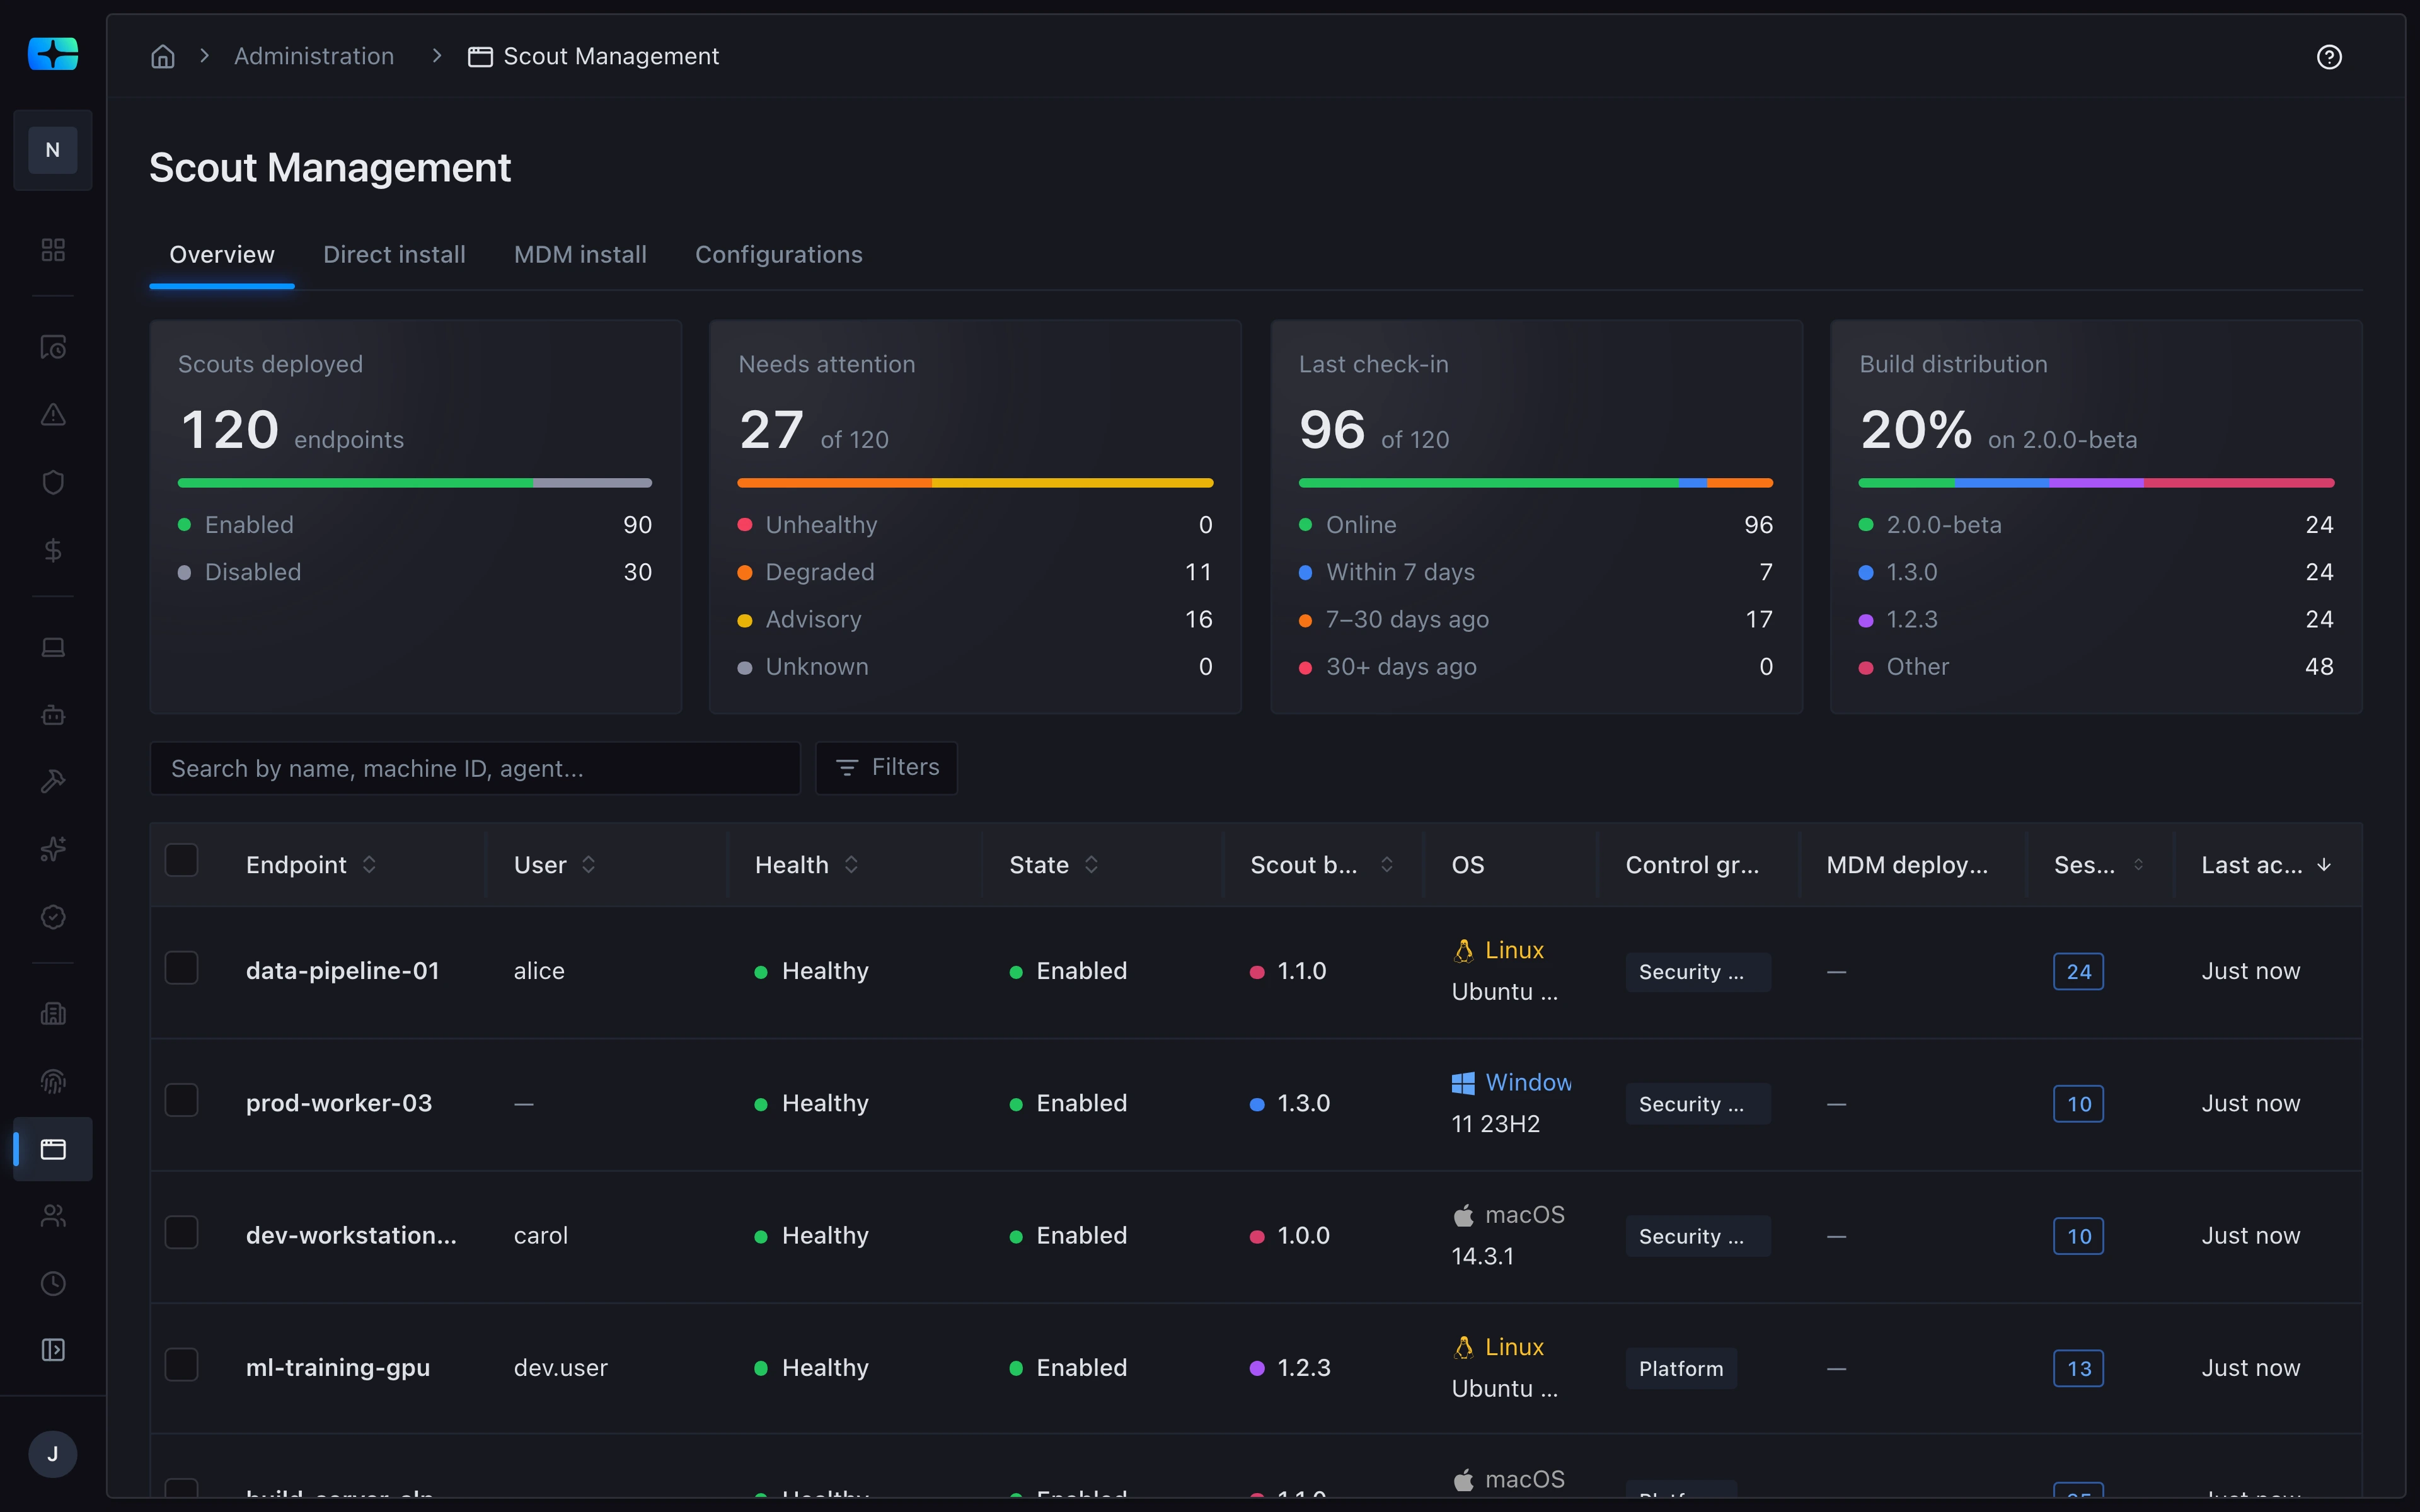Select the hammer tools icon in the sidebar
Viewport: 2420px width, 1512px height.
tap(53, 782)
